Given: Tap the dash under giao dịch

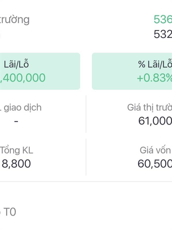Looking at the screenshot, I should [x=16, y=121].
